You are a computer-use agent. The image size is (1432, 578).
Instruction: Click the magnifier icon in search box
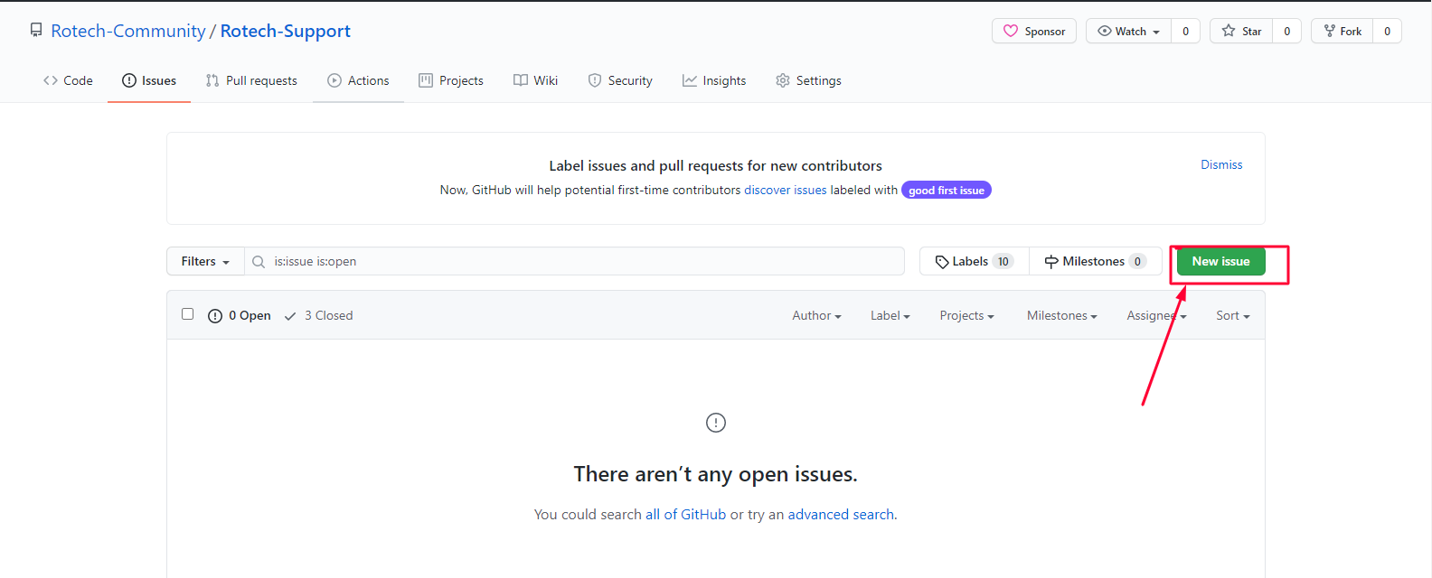tap(259, 262)
